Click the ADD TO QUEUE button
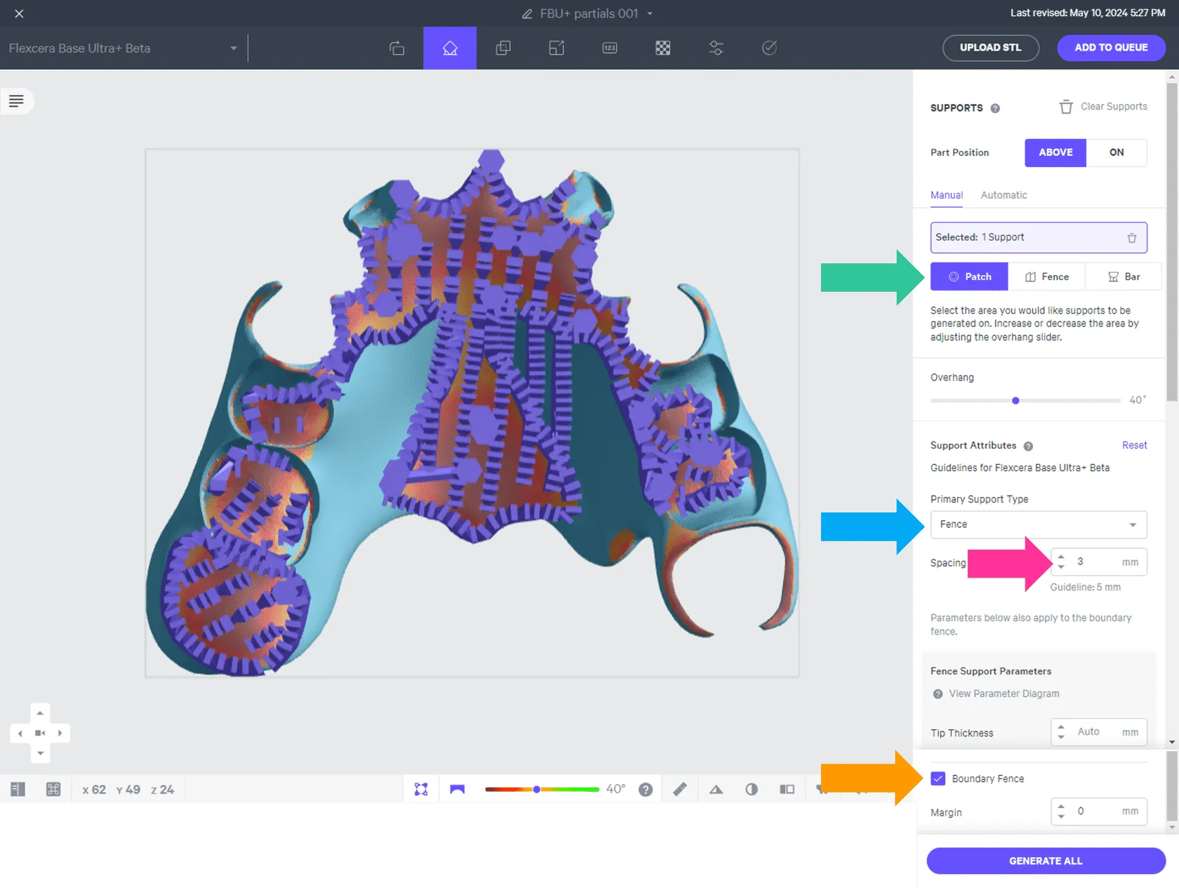1179x888 pixels. pos(1111,48)
